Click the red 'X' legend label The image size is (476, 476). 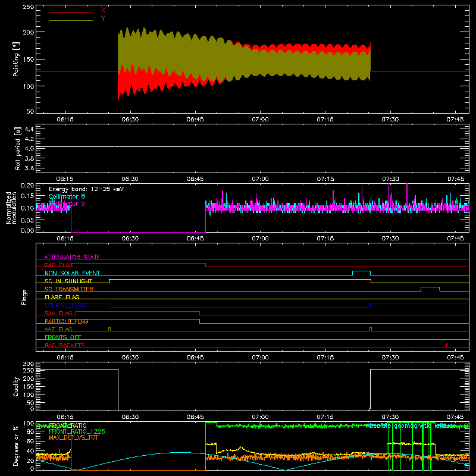103,11
